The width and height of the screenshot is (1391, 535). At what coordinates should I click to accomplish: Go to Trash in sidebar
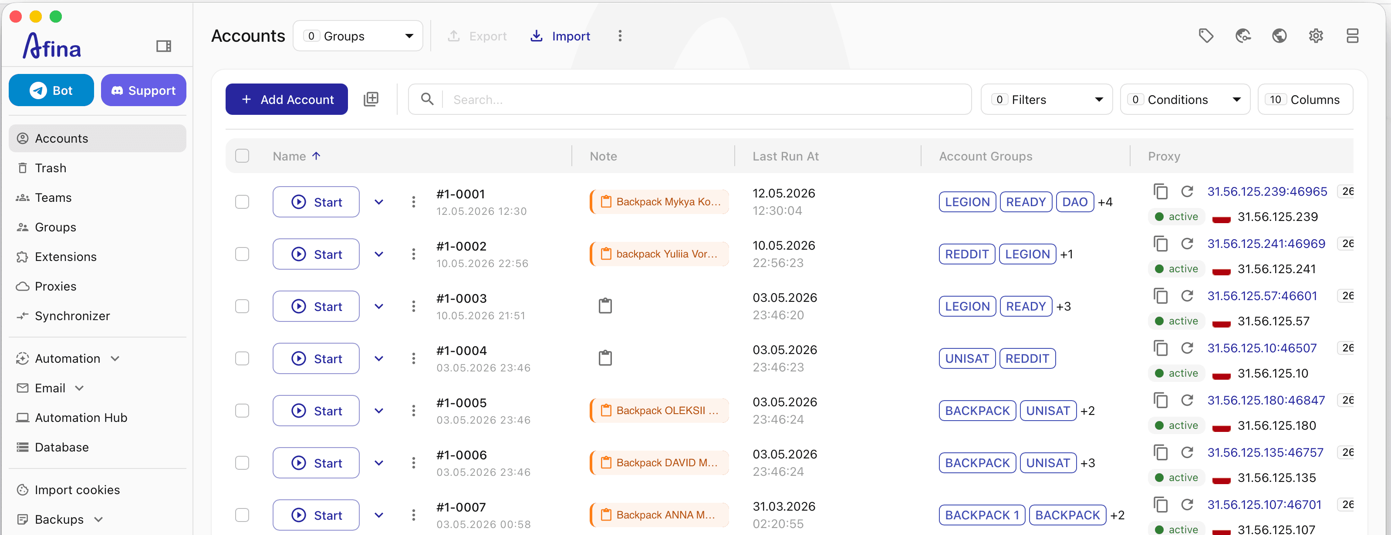97,168
